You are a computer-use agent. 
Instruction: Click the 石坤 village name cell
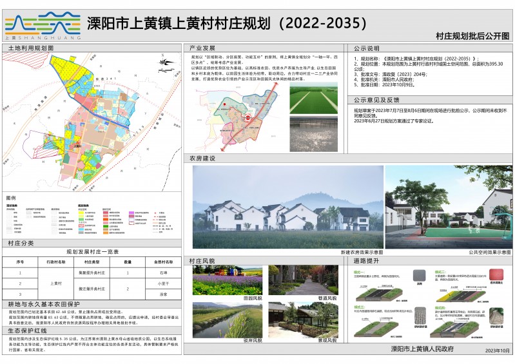[163, 273]
